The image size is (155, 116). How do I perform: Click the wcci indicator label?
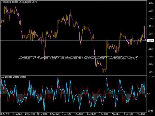click(x=3, y=77)
